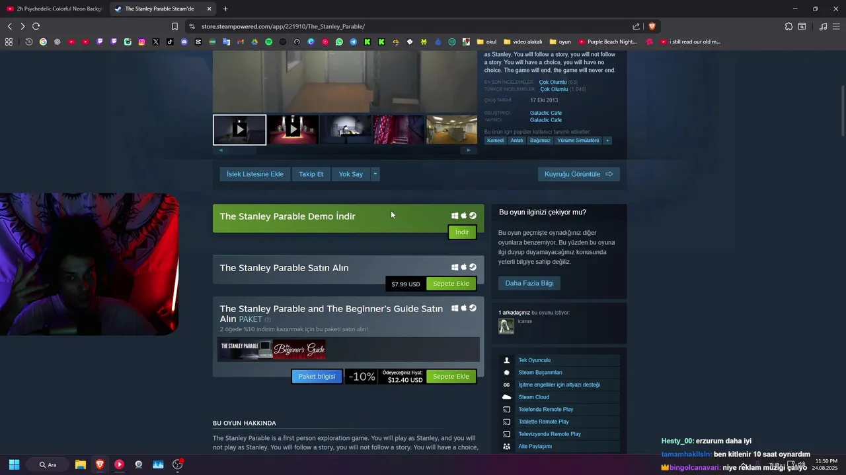Play the first video thumbnail
Image resolution: width=846 pixels, height=475 pixels.
pyautogui.click(x=239, y=130)
